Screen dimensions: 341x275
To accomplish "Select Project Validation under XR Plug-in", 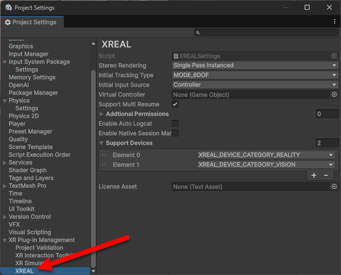I will [x=39, y=248].
